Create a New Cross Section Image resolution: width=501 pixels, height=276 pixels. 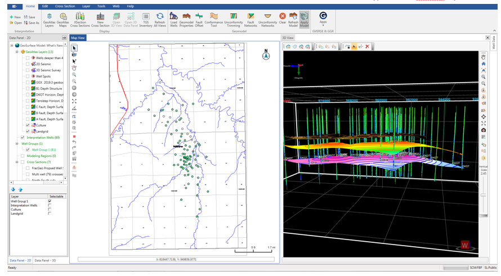[100, 20]
